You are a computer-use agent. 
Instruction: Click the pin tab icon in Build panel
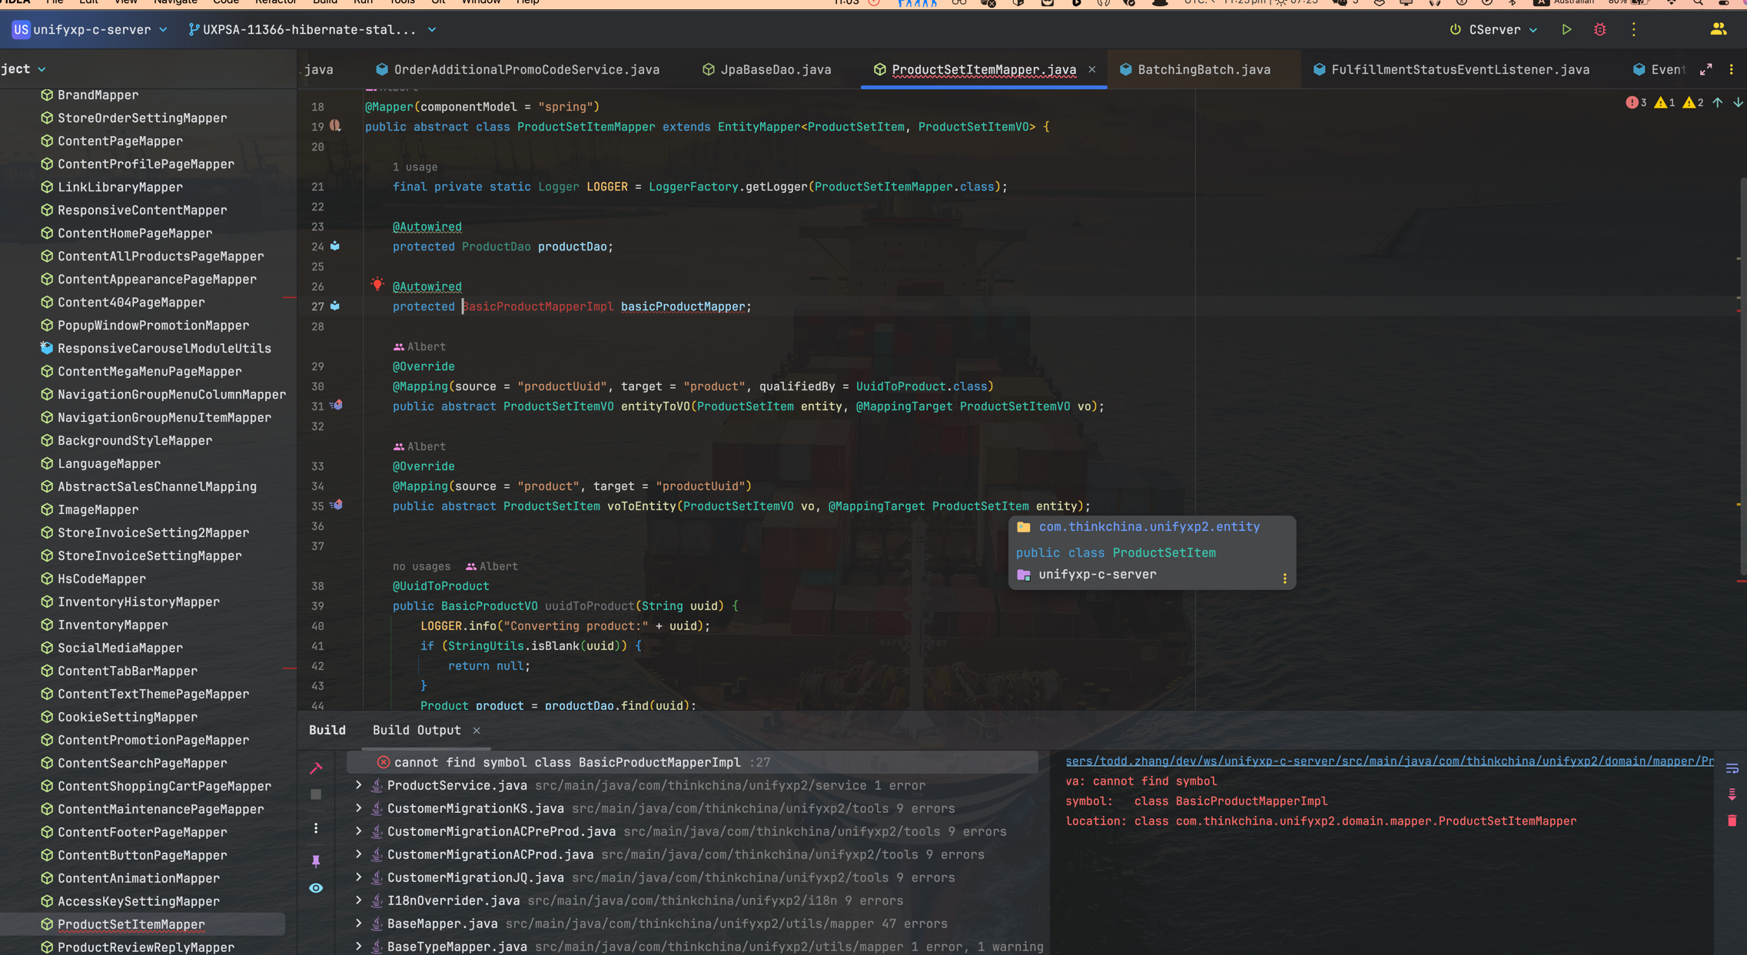pyautogui.click(x=316, y=860)
